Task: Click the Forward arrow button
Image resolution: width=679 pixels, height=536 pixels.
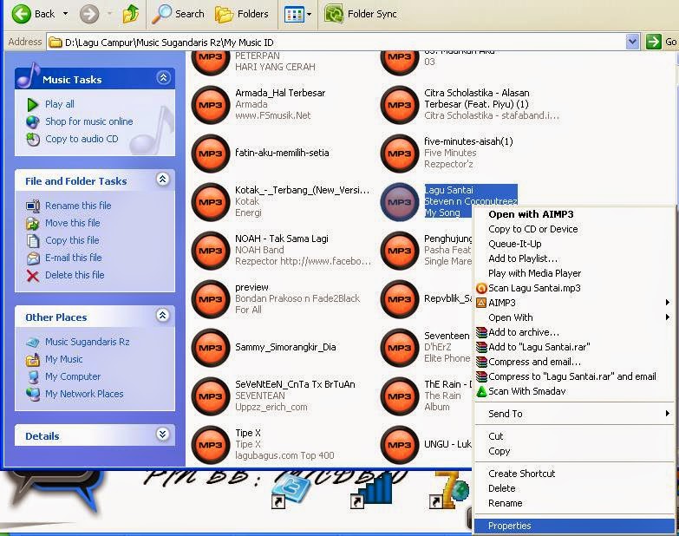Action: tap(89, 14)
